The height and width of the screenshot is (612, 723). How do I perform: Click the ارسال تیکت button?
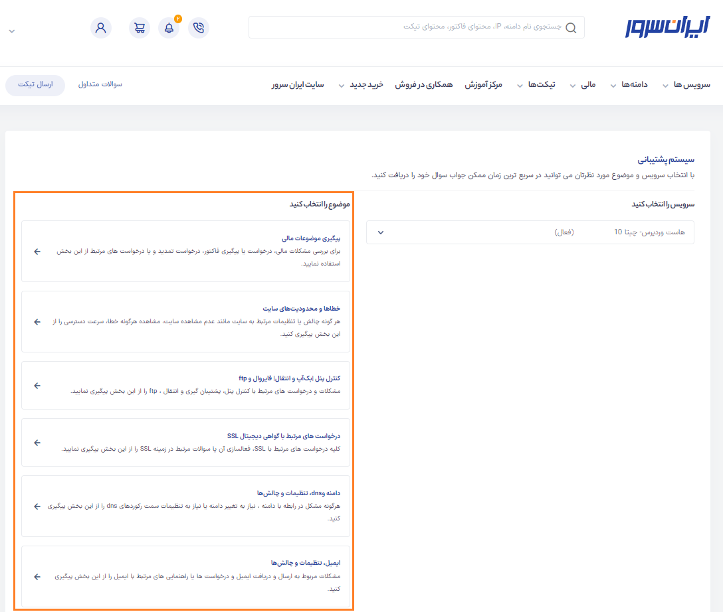tap(35, 85)
